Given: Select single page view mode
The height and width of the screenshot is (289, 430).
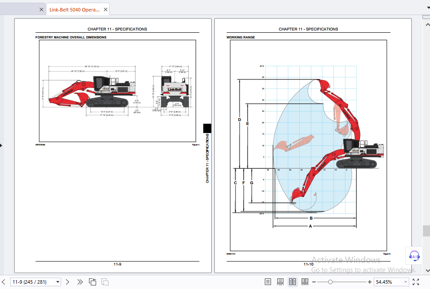Looking at the screenshot, I should (x=268, y=281).
